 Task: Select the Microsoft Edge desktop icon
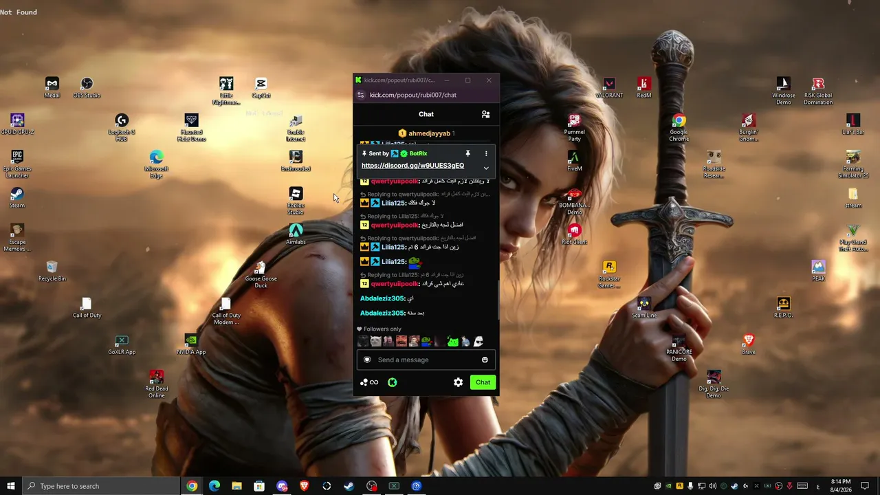point(156,165)
